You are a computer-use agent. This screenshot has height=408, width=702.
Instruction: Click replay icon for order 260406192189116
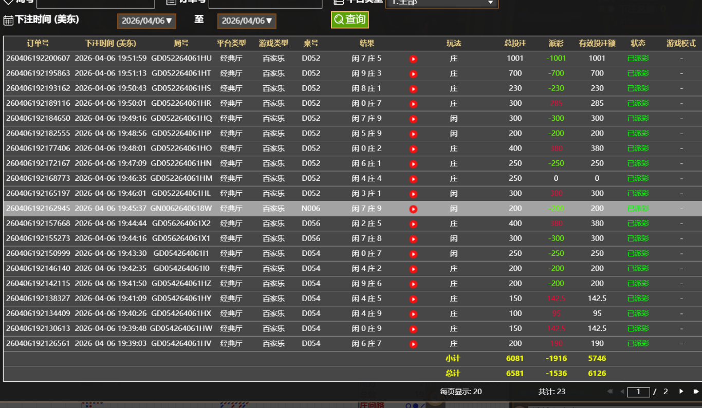tap(413, 104)
